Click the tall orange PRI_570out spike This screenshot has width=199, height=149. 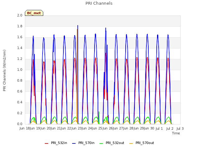click(77, 76)
